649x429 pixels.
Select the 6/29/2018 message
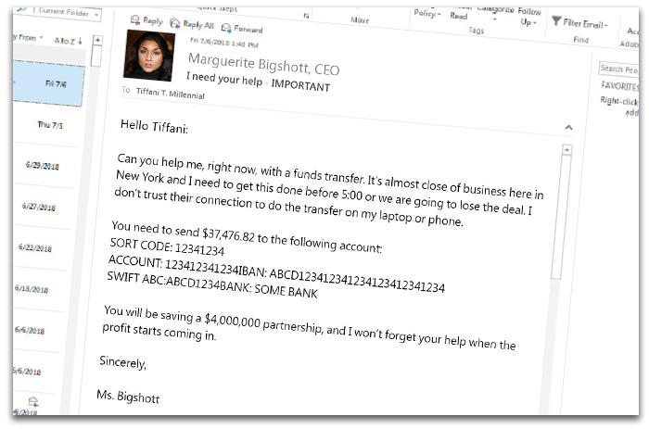[43, 166]
